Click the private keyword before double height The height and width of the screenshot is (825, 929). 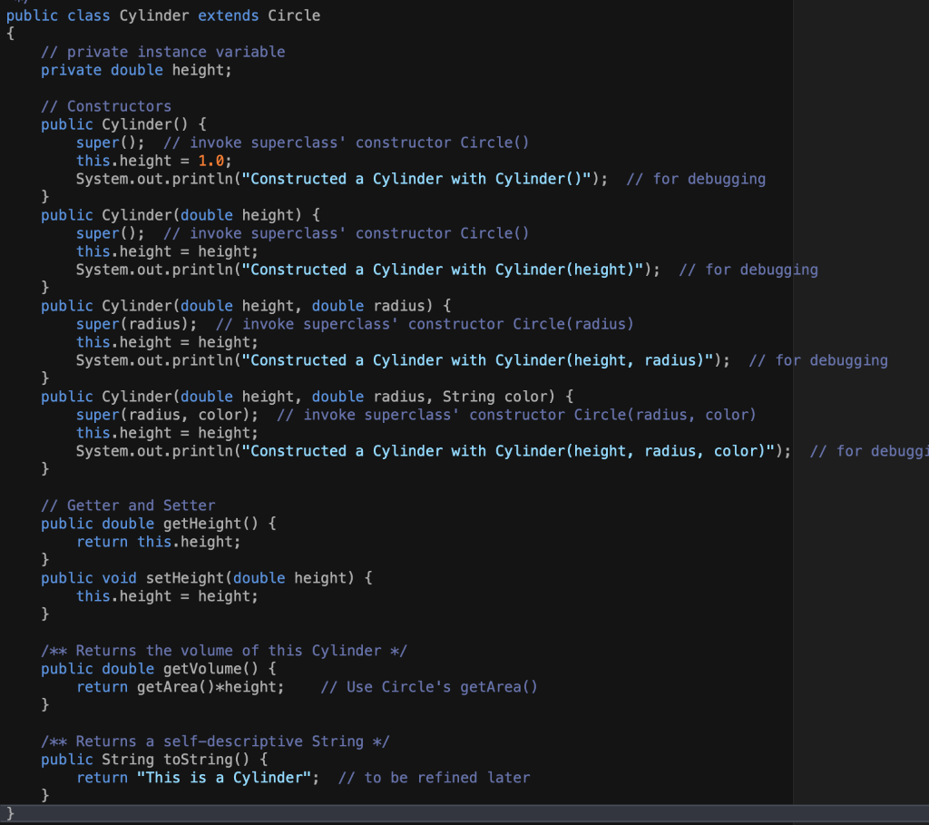(x=71, y=69)
